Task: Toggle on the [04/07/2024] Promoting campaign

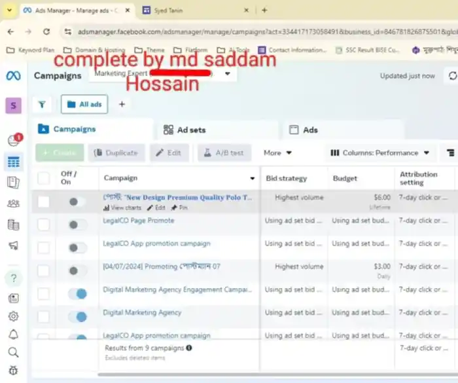Action: tap(77, 271)
